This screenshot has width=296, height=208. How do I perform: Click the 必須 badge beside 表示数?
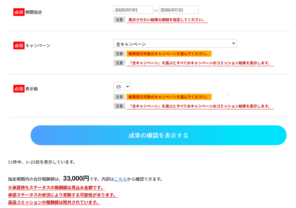[x=19, y=88]
